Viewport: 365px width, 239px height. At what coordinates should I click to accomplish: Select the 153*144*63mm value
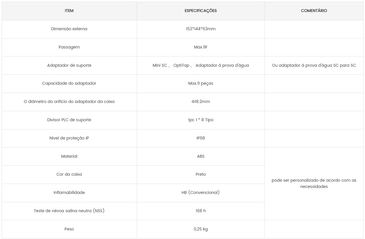click(201, 29)
